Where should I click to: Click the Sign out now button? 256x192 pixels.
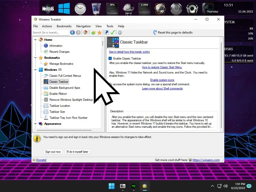53,152
